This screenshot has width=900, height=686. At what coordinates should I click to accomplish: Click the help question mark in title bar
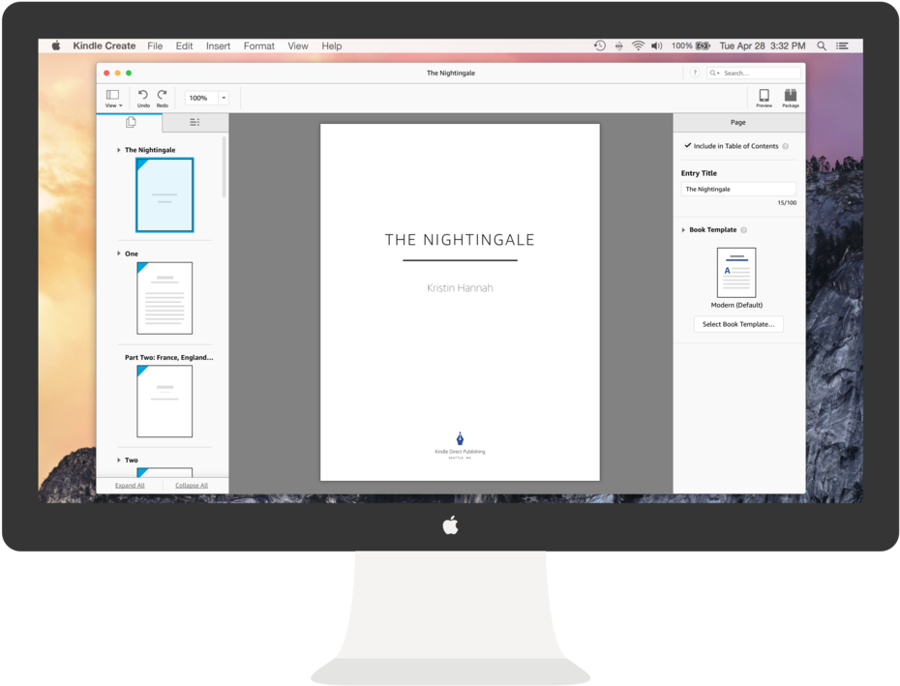tap(695, 73)
